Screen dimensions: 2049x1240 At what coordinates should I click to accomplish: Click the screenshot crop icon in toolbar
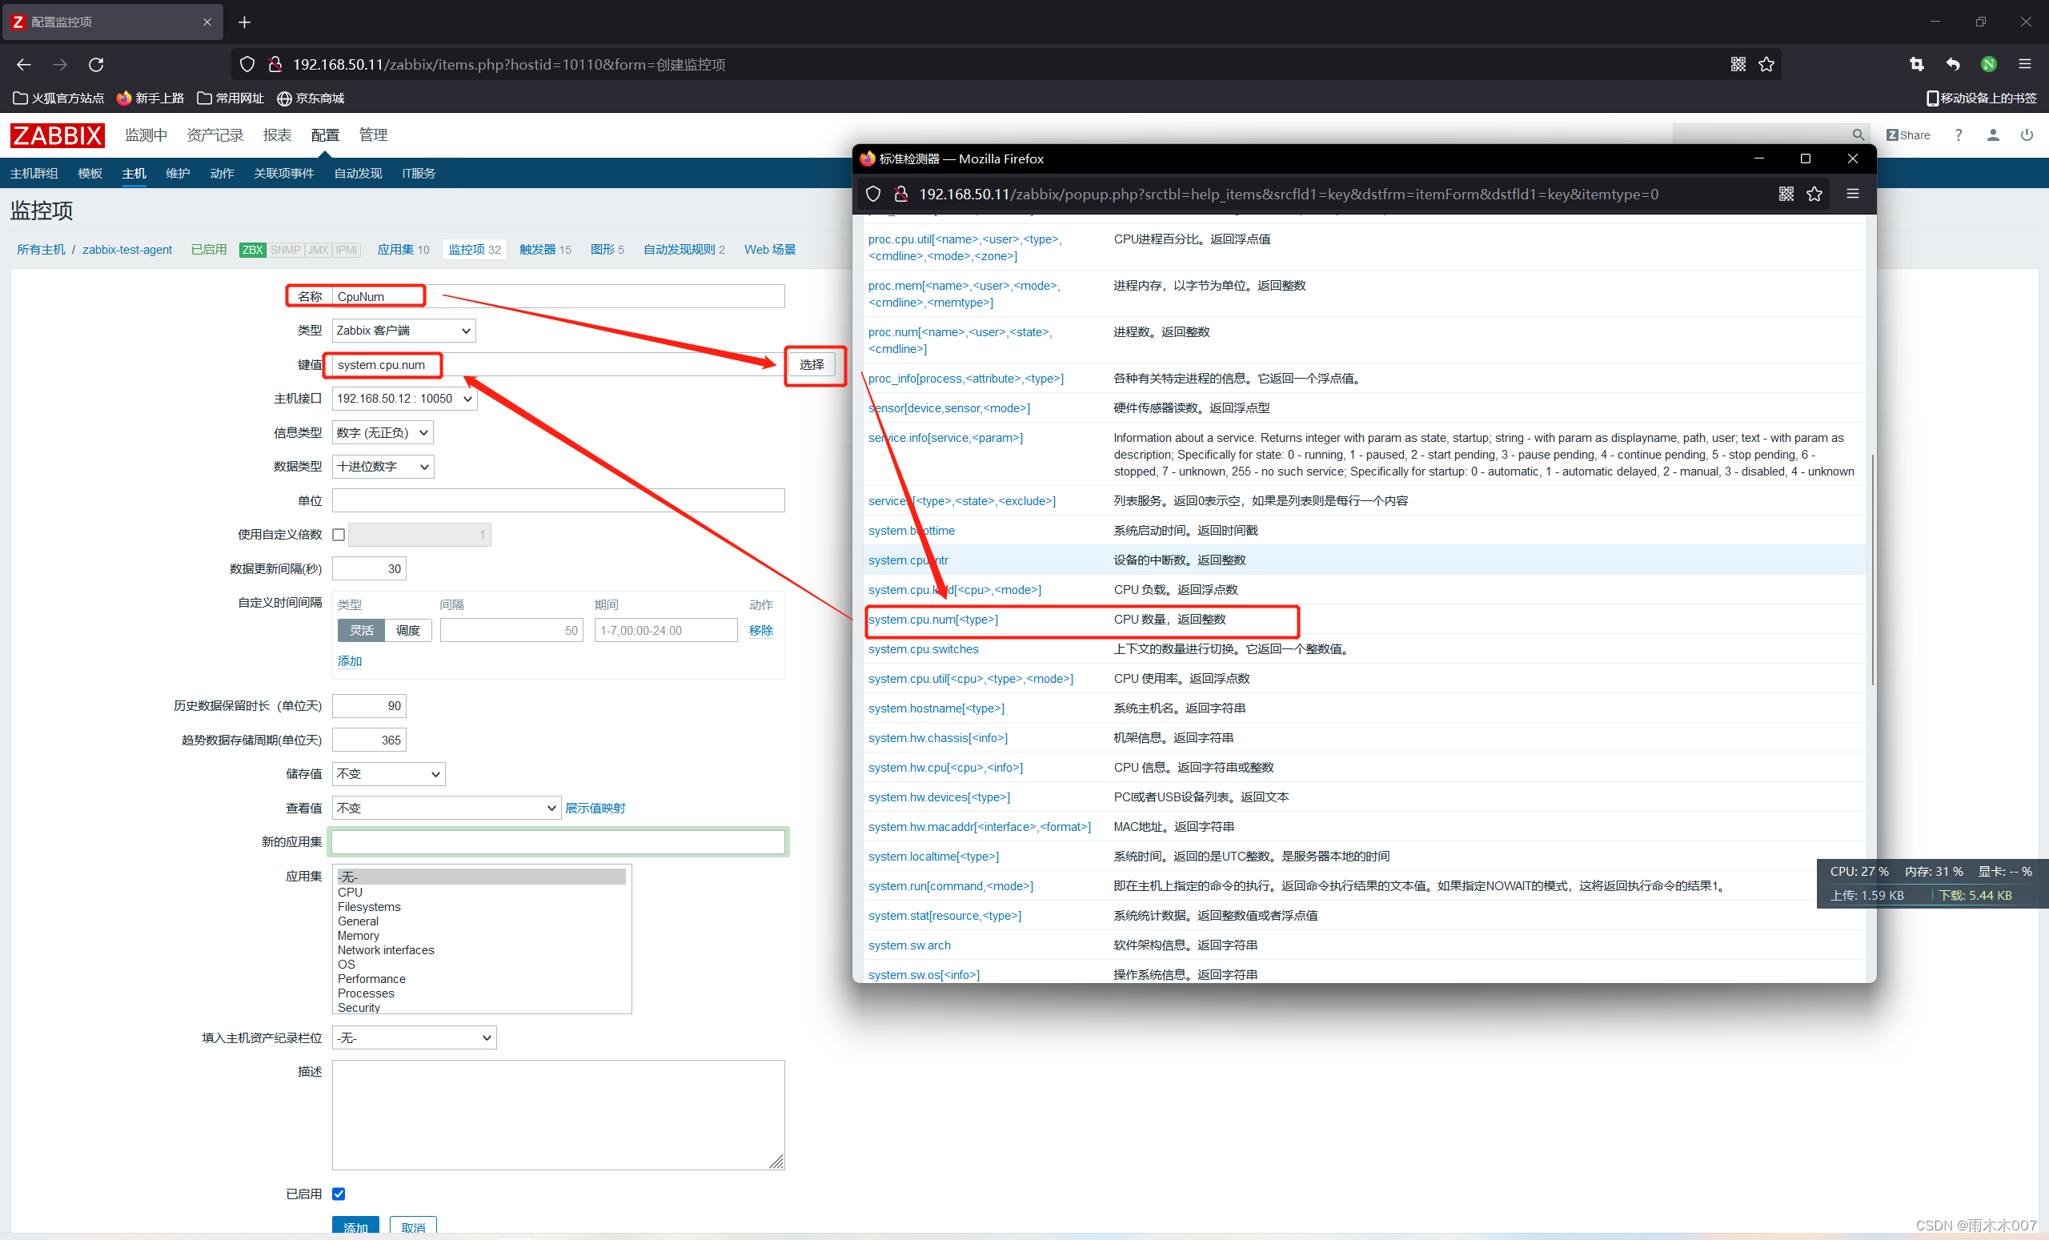point(1917,64)
